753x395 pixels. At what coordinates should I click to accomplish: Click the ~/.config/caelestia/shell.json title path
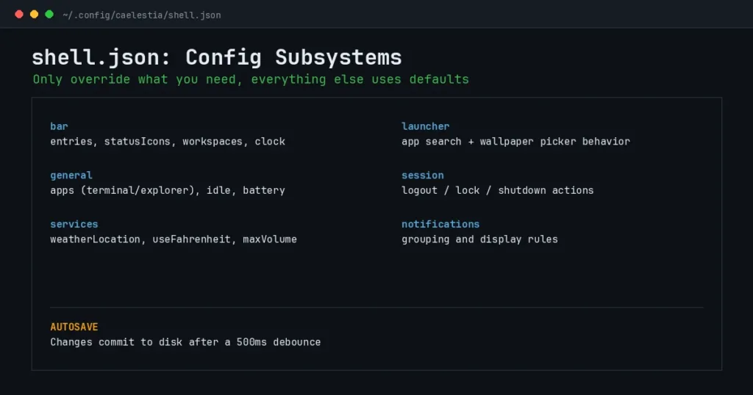click(x=142, y=15)
